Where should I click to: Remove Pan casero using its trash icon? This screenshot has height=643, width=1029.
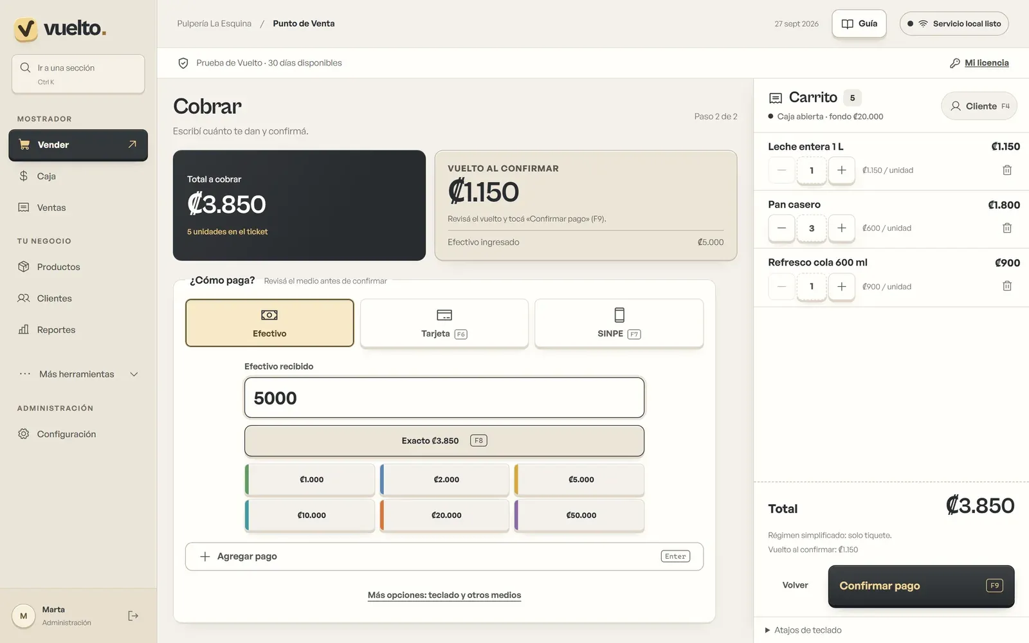click(1007, 228)
